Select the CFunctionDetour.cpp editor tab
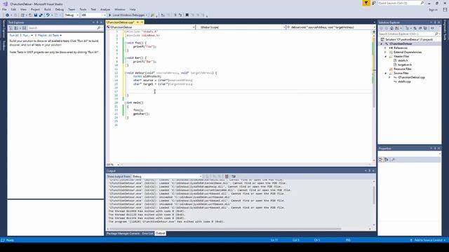 (x=120, y=22)
